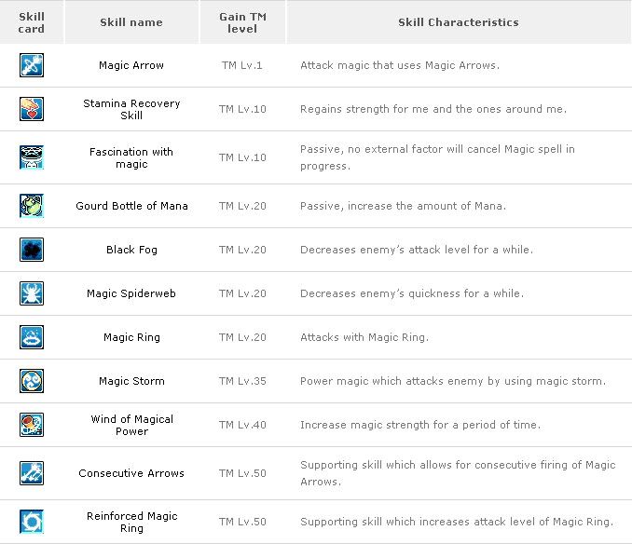Choose the Magic Ring skill icon
This screenshot has height=544, width=632.
[x=32, y=337]
